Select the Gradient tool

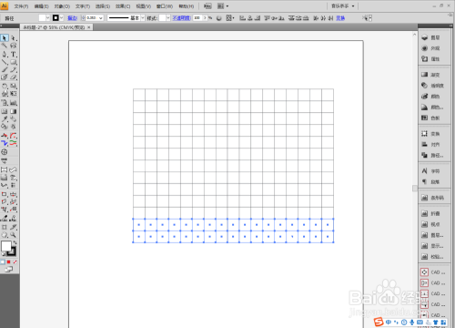14,111
